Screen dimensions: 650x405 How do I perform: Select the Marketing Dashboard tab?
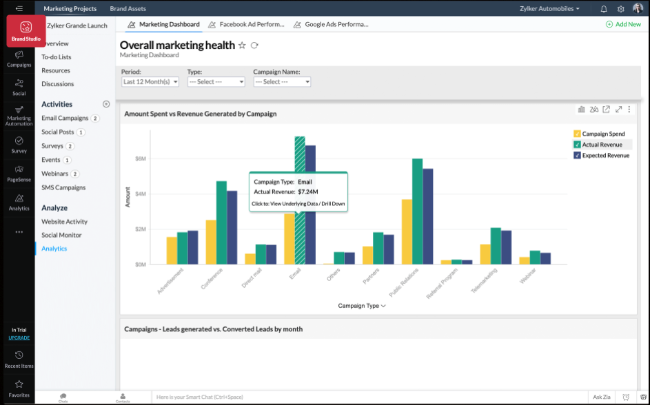(164, 24)
